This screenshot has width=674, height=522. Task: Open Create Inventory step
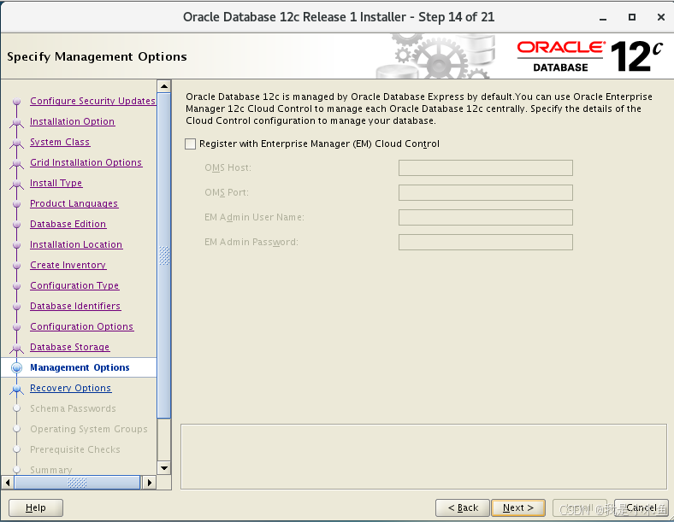click(68, 265)
